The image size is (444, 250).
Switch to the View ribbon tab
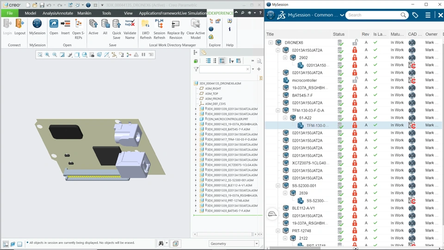(128, 13)
